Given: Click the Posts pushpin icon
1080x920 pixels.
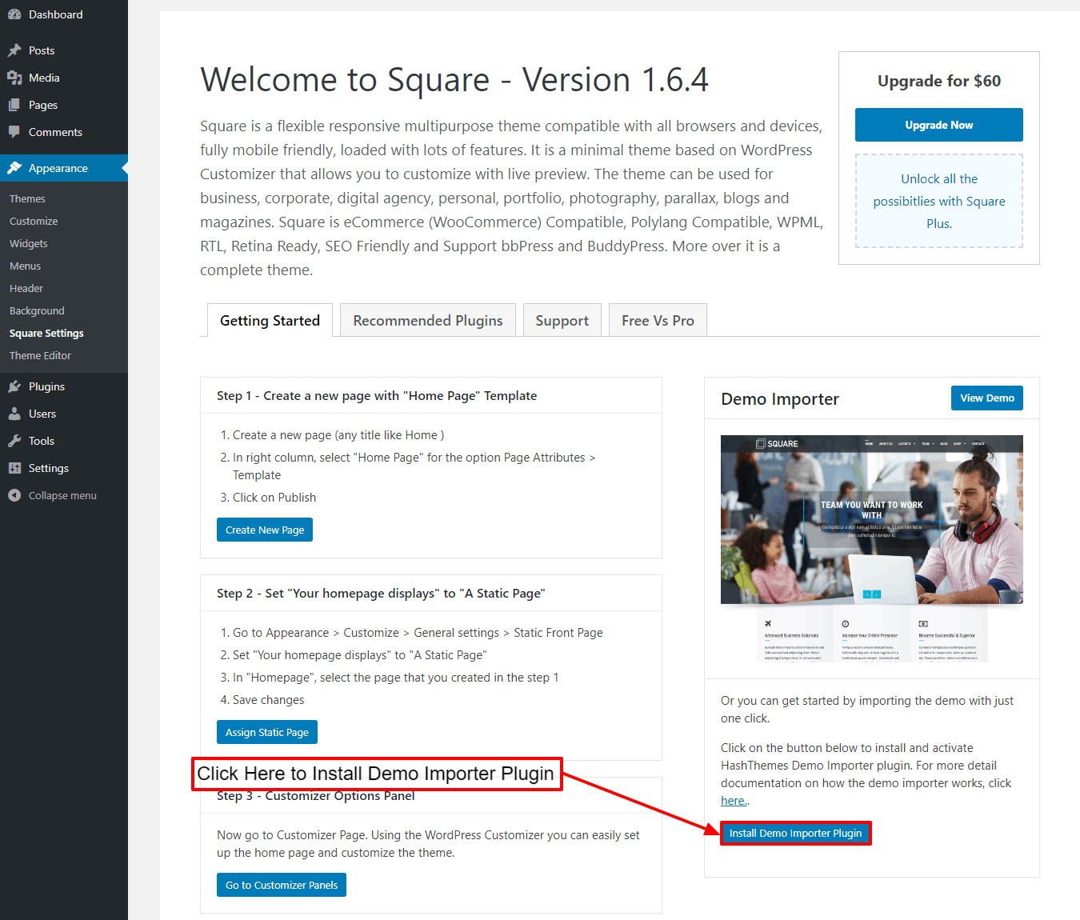Looking at the screenshot, I should coord(14,50).
